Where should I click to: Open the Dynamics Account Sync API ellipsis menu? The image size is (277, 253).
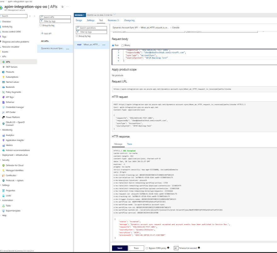(67, 49)
